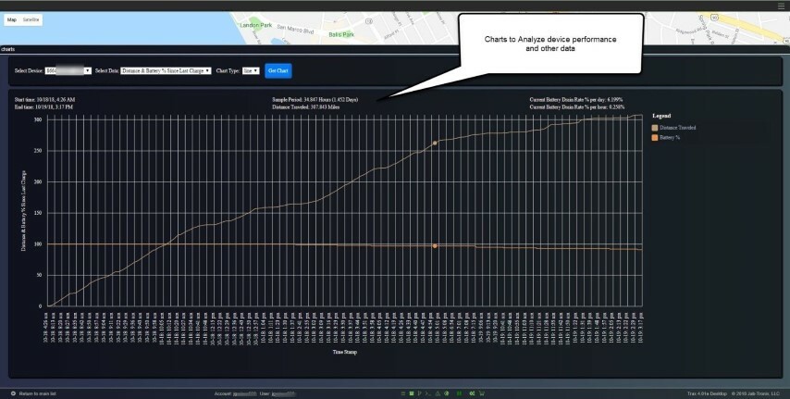Image resolution: width=790 pixels, height=399 pixels.
Task: Click the Start time text
Action: tap(44, 100)
